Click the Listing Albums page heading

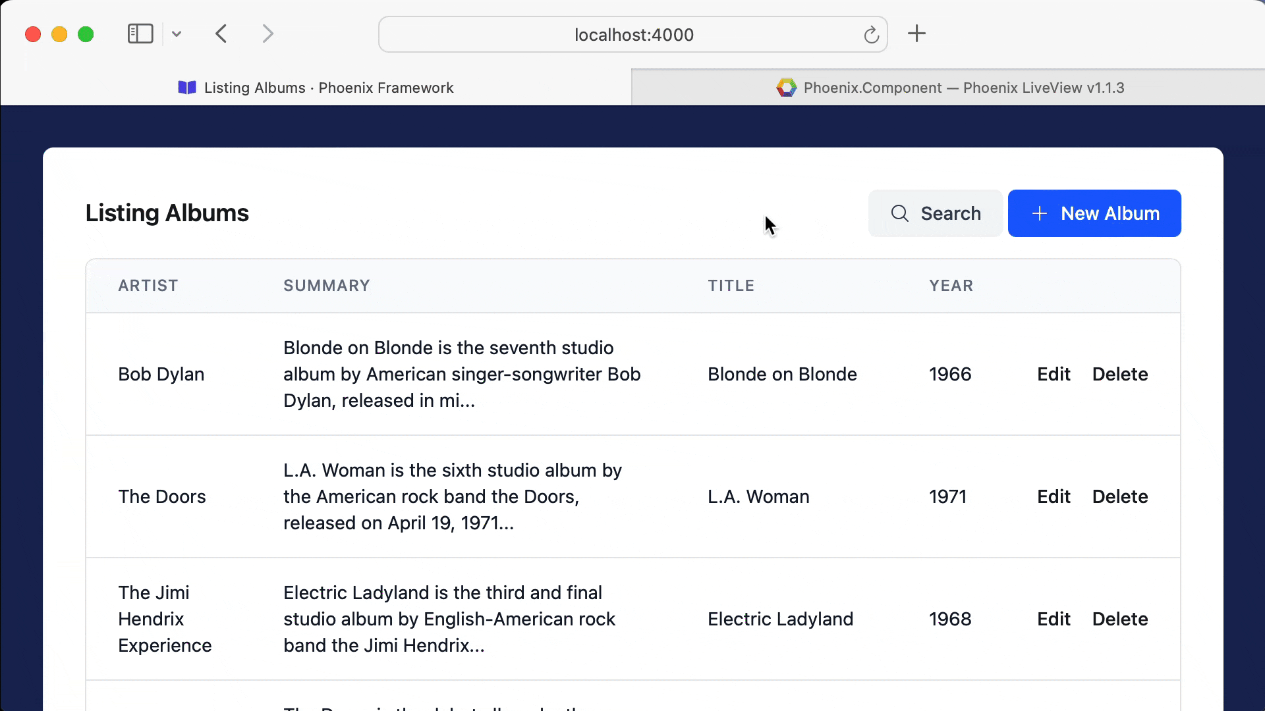[167, 213]
